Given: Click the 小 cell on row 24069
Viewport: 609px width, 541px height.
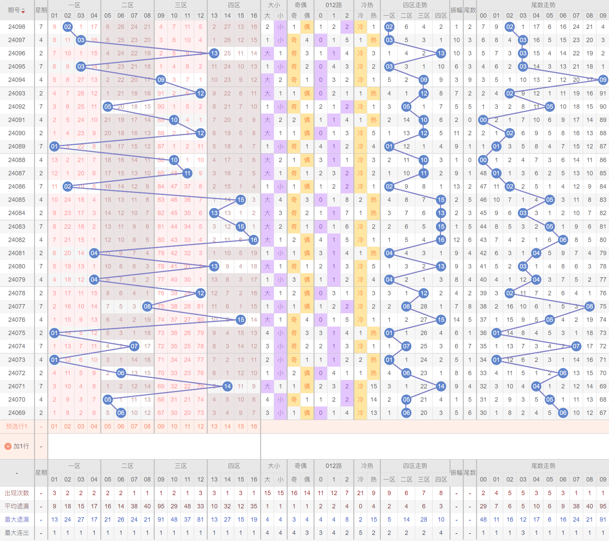Looking at the screenshot, I should (281, 413).
